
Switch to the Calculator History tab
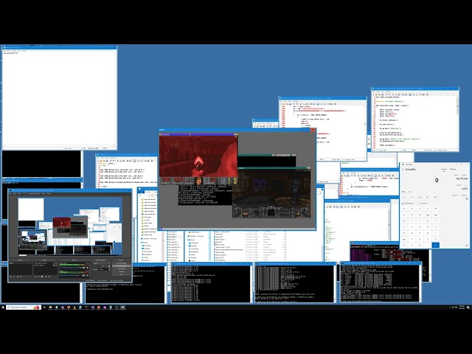[444, 169]
